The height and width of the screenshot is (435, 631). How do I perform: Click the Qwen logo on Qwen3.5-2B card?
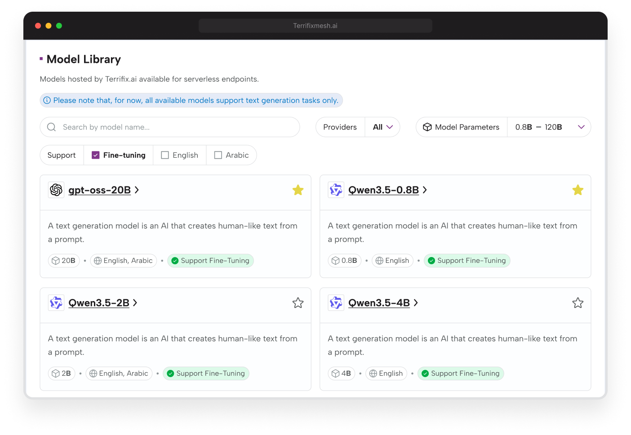(56, 303)
